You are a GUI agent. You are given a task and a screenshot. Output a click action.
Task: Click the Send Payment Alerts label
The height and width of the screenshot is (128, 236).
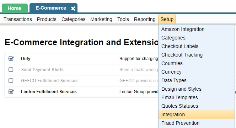point(42,70)
